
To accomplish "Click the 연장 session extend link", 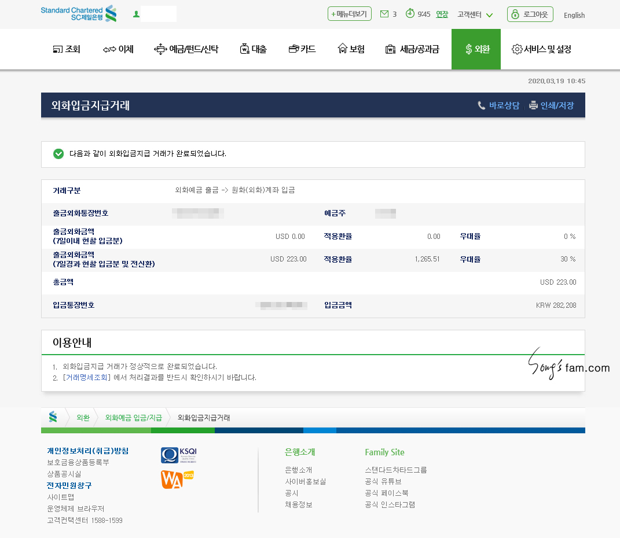I will pyautogui.click(x=442, y=14).
